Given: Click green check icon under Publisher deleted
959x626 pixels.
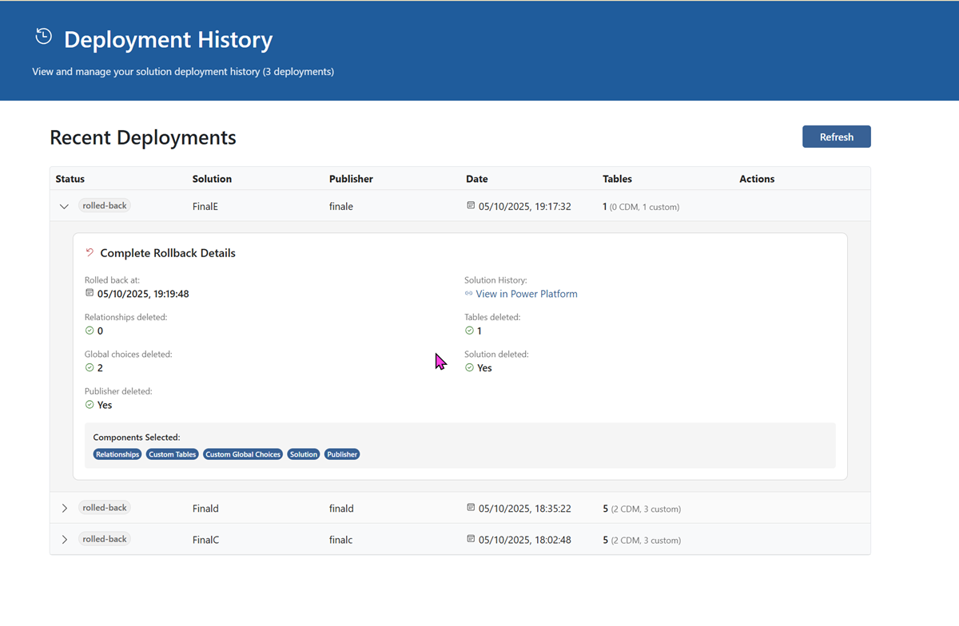Looking at the screenshot, I should coord(90,405).
